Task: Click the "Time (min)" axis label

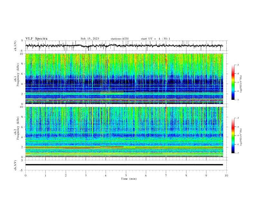Action: pyautogui.click(x=129, y=179)
